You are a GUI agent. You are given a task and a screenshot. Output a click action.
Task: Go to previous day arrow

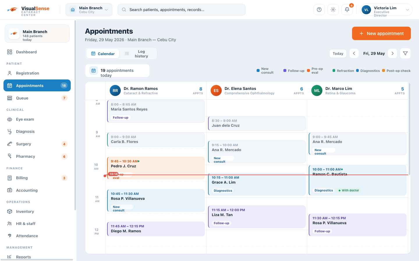click(x=354, y=53)
